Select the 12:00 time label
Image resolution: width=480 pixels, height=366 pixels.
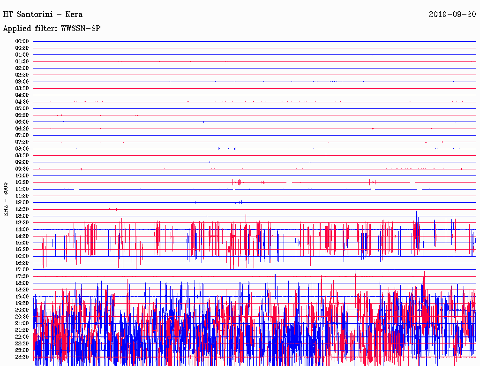pos(22,202)
